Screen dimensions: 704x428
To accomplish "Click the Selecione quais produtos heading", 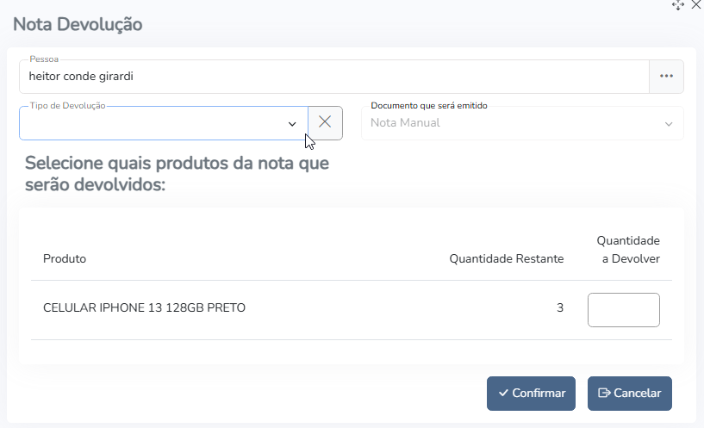I will click(x=178, y=173).
